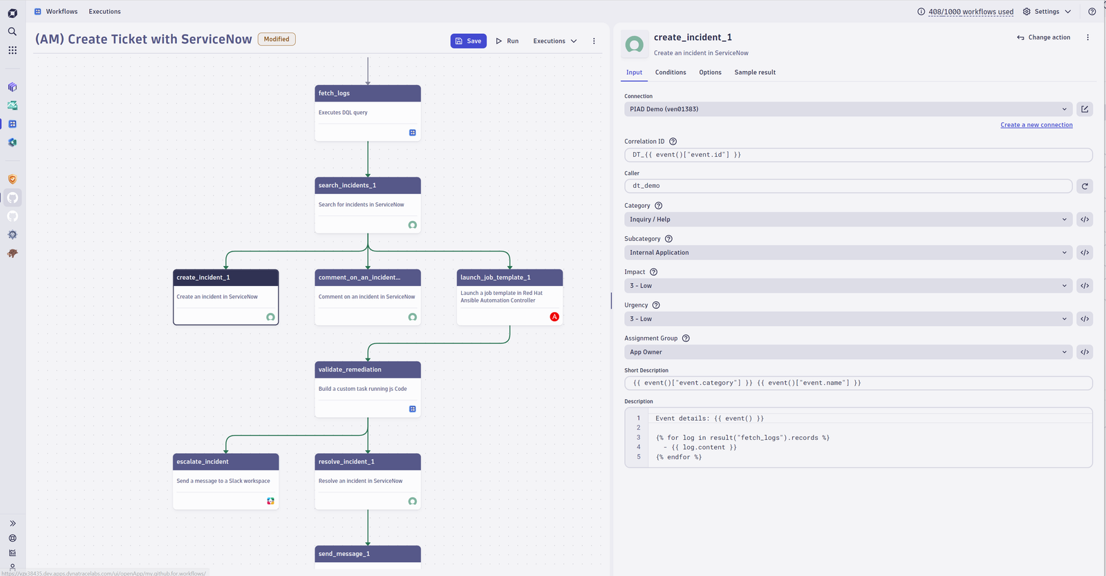
Task: Expand the Executions dropdown in toolbar
Action: [555, 41]
